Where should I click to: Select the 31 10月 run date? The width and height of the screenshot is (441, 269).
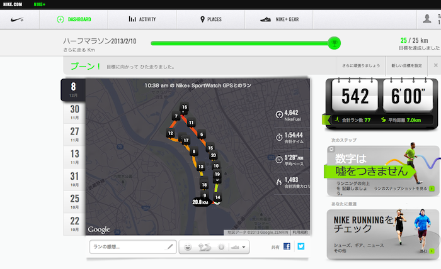tap(74, 180)
